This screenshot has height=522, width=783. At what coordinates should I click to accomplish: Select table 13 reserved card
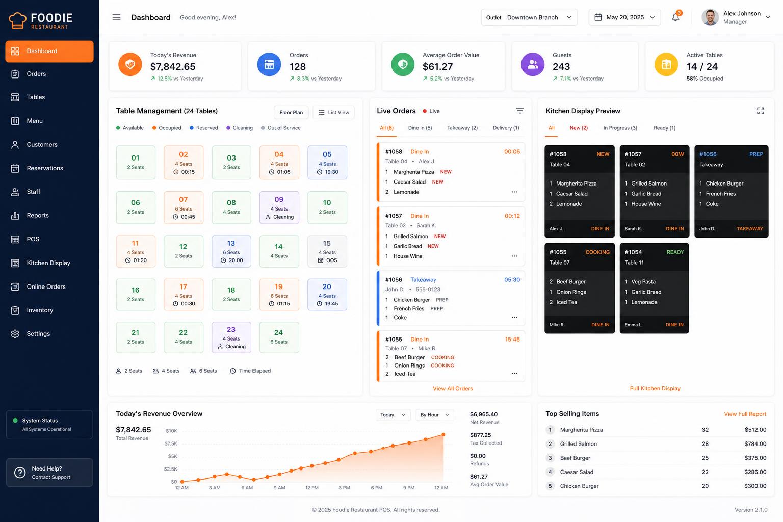[231, 251]
